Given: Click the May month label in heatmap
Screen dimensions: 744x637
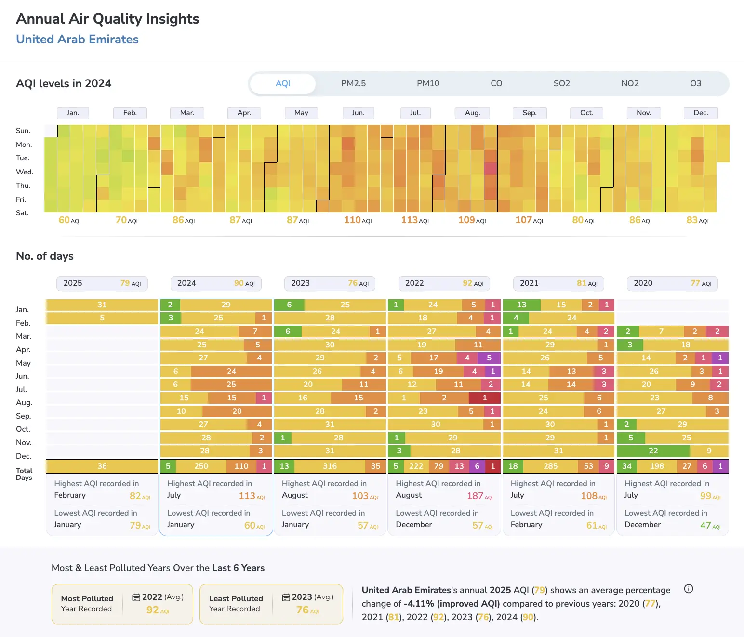Looking at the screenshot, I should (301, 113).
